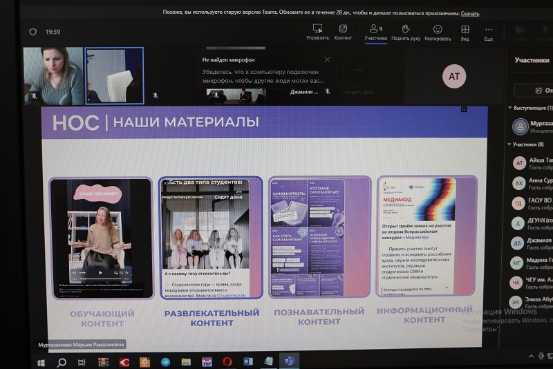Viewport: 553px width, 369px height.
Task: Select participant ДГУНХ in the list
Action: [532, 223]
